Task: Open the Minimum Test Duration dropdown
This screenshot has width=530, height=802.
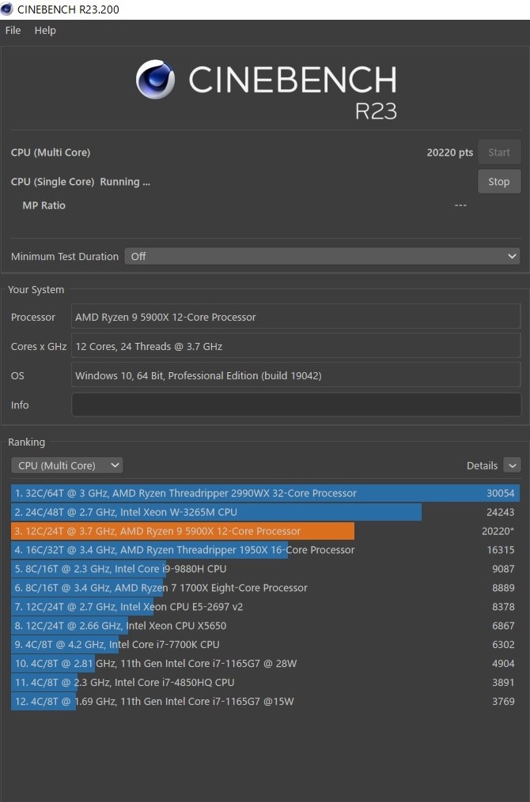Action: (322, 256)
